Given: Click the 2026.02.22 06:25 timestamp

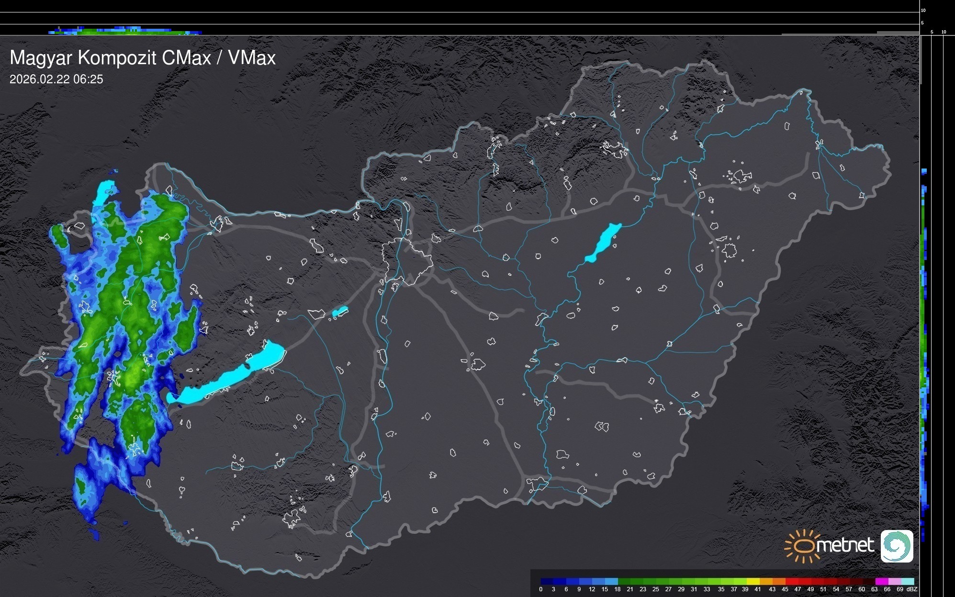Looking at the screenshot, I should [56, 79].
